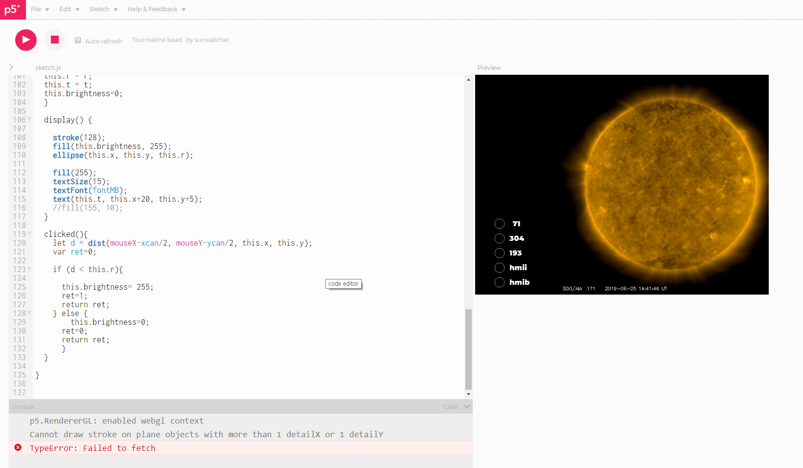The image size is (803, 468).
Task: Open the sunwatcher author profile link
Action: click(212, 40)
